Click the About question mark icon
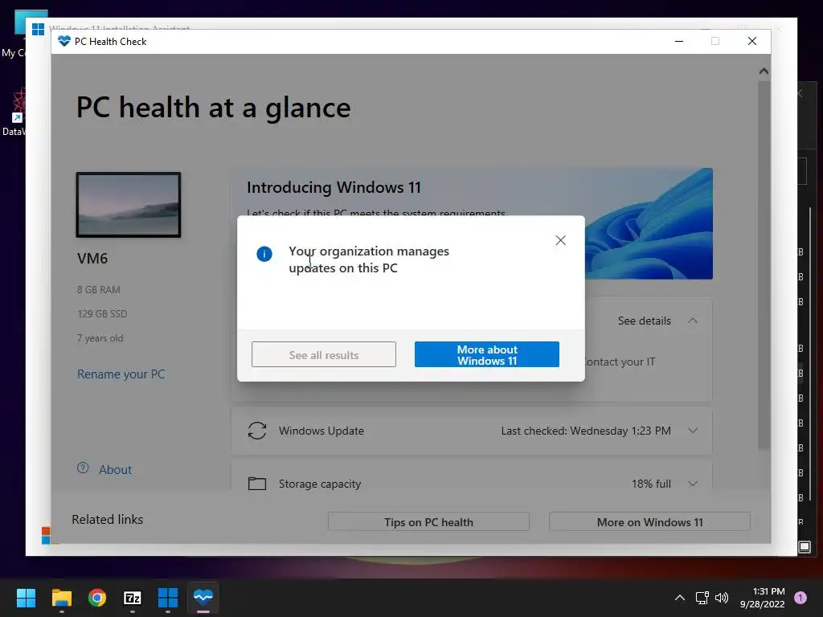Viewport: 823px width, 617px height. pyautogui.click(x=83, y=468)
